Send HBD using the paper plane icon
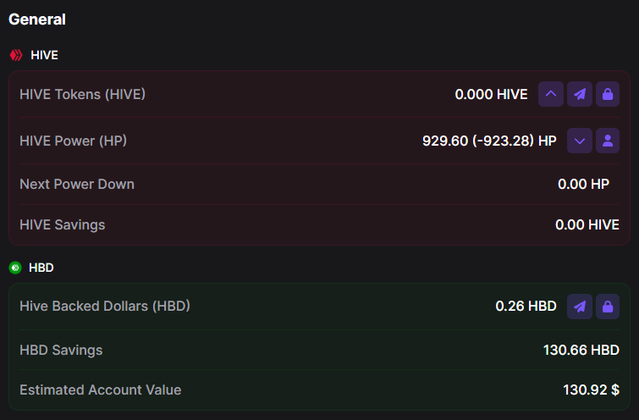 point(580,307)
